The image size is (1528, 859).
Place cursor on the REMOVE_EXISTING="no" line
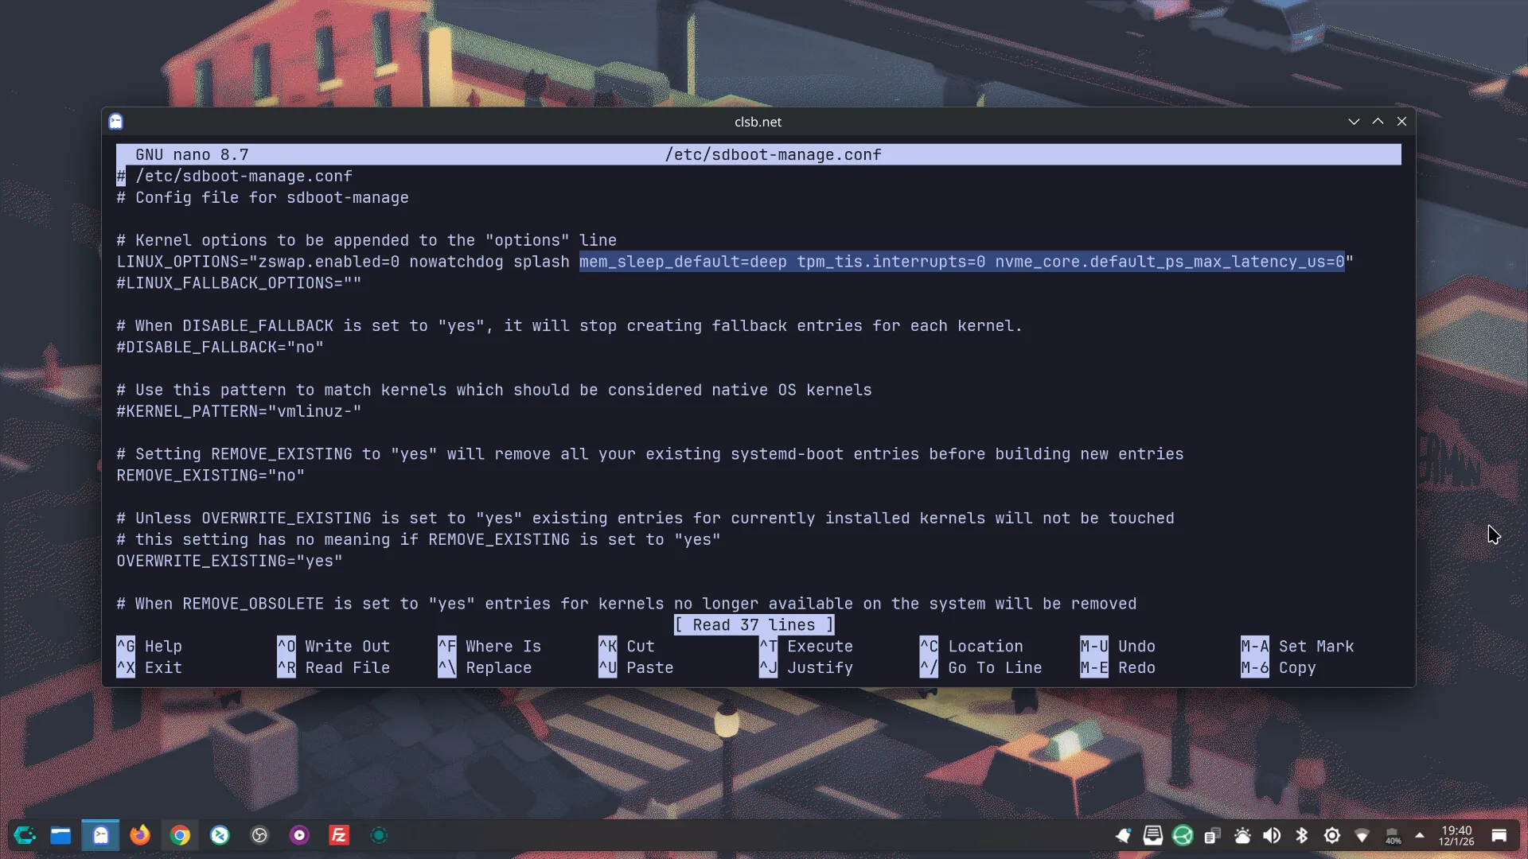pos(211,476)
